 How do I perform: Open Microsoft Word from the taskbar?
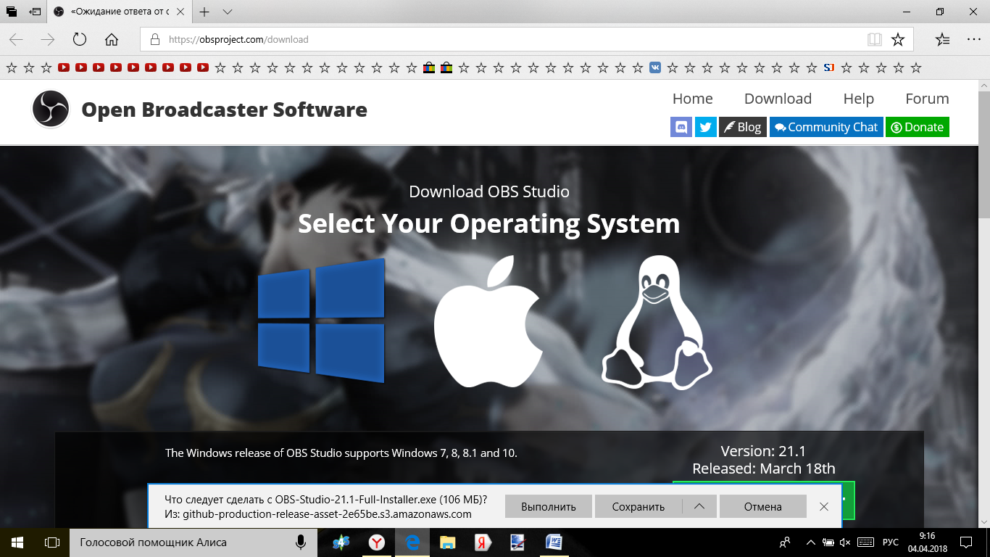pyautogui.click(x=554, y=542)
